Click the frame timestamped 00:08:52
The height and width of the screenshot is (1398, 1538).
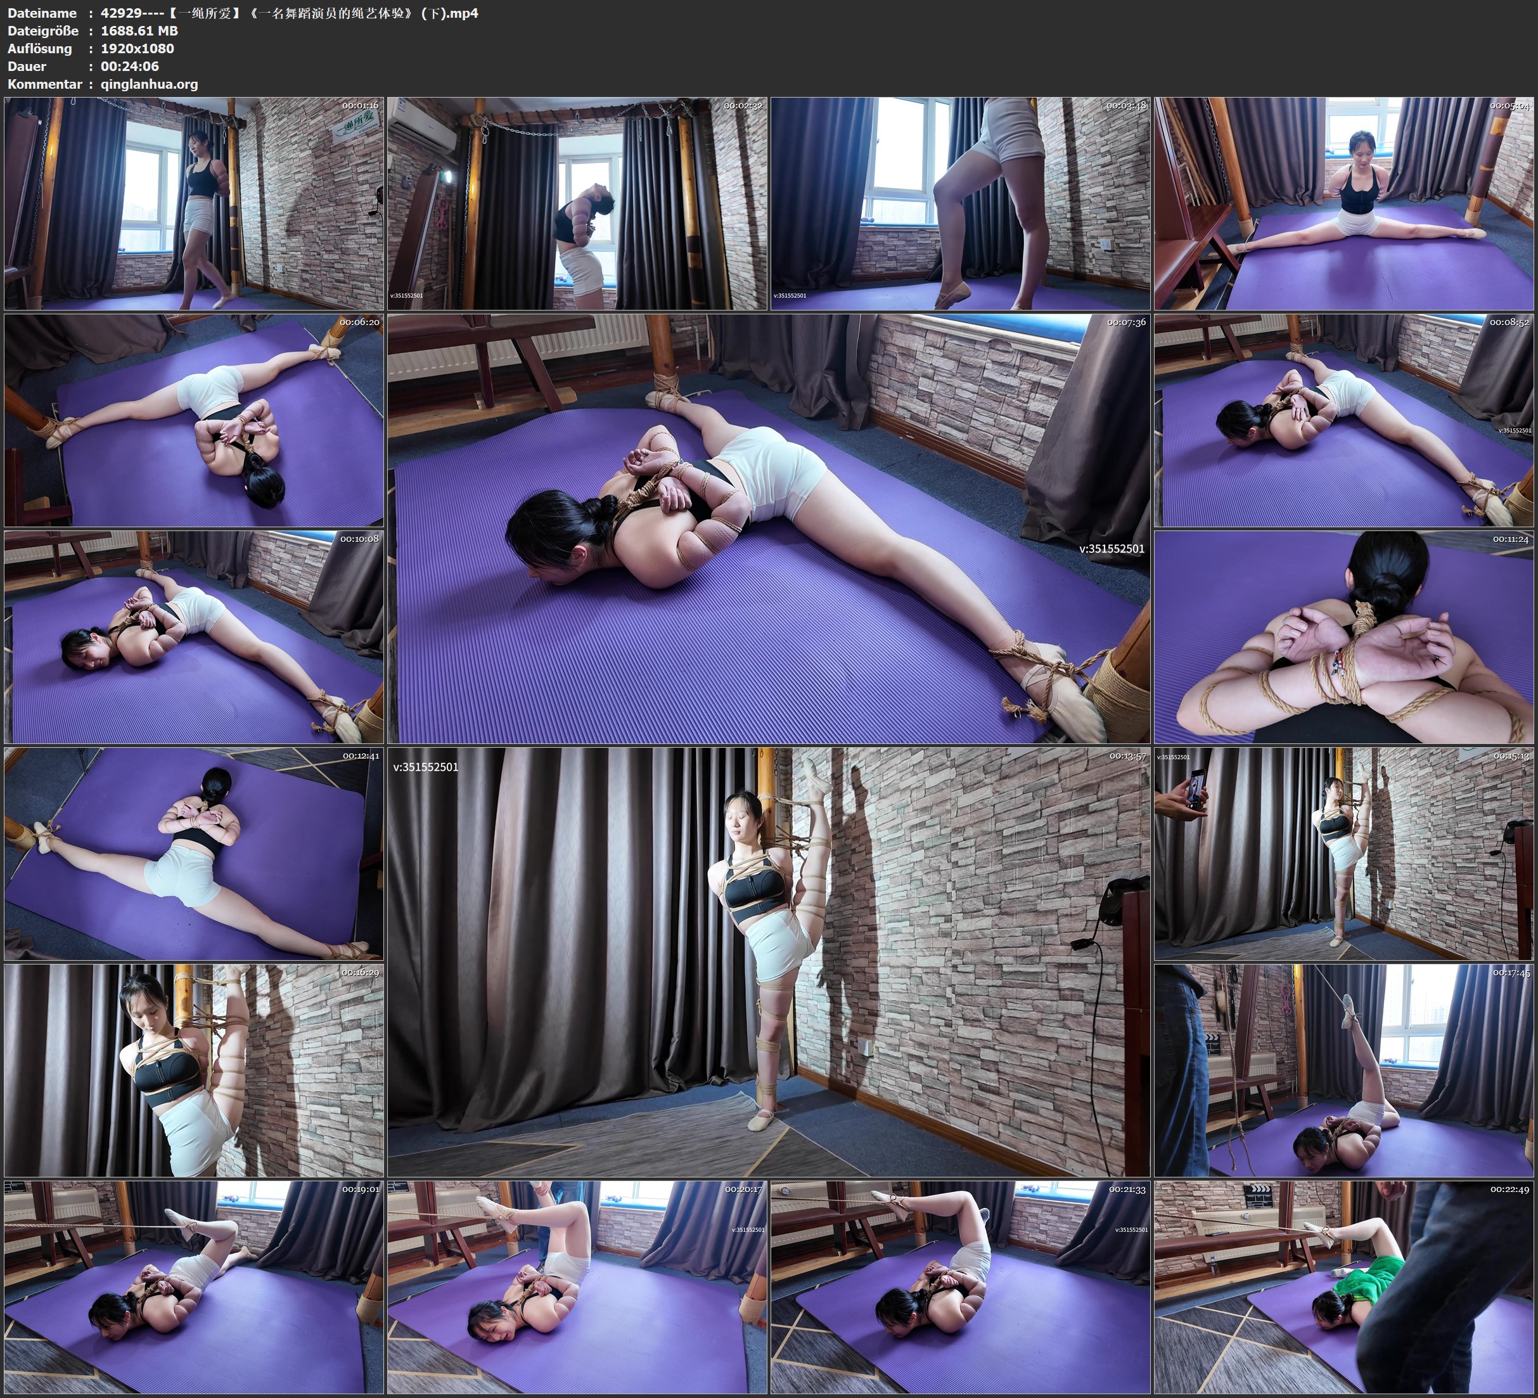(1343, 420)
